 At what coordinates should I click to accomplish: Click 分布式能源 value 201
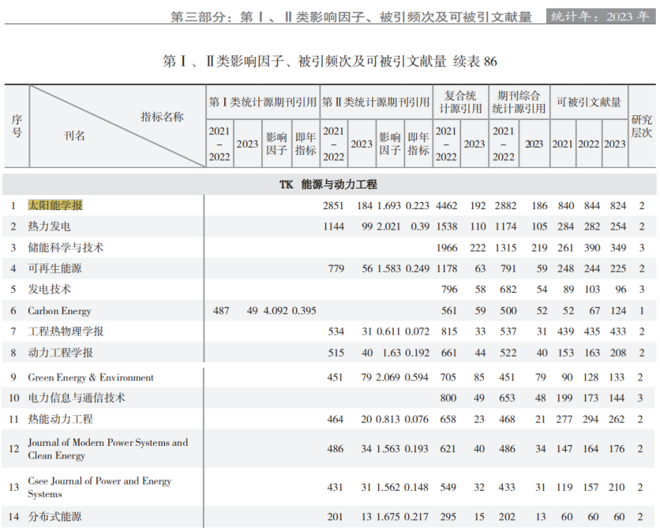tap(335, 517)
